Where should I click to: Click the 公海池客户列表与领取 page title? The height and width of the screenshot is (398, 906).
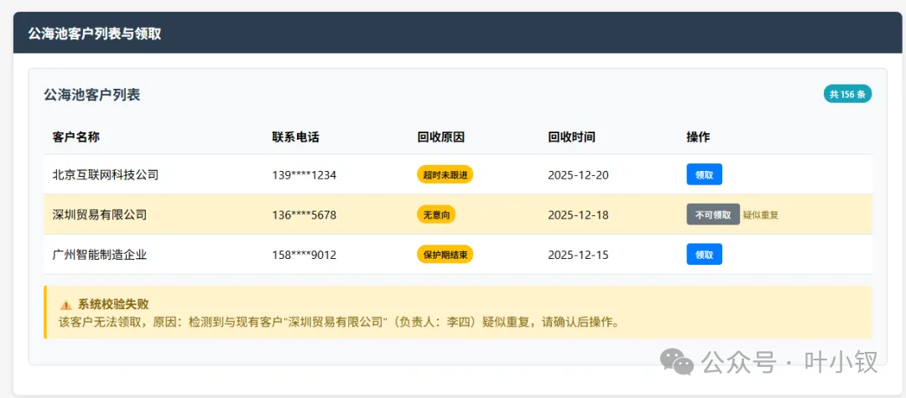[x=95, y=34]
